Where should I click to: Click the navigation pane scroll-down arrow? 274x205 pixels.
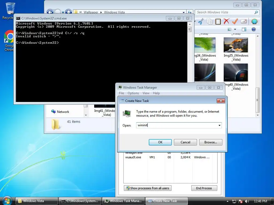click(86, 115)
